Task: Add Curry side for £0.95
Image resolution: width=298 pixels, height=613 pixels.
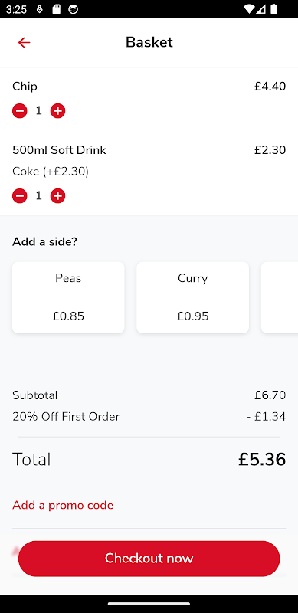Action: click(193, 297)
